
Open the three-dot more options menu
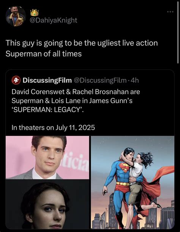[x=170, y=12]
